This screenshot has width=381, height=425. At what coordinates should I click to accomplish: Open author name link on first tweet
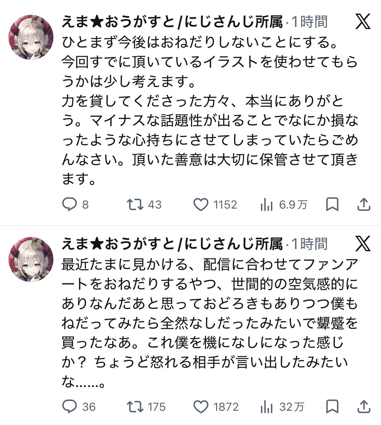[x=172, y=22]
